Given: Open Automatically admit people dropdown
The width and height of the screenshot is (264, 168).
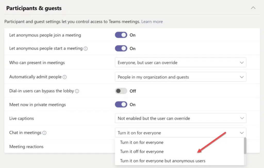Looking at the screenshot, I should click(x=180, y=77).
